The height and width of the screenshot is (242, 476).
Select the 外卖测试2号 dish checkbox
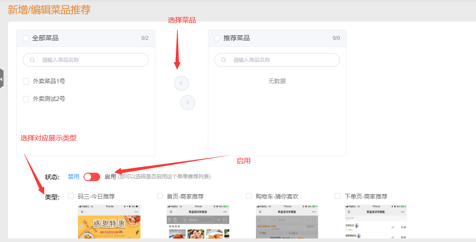click(x=26, y=99)
